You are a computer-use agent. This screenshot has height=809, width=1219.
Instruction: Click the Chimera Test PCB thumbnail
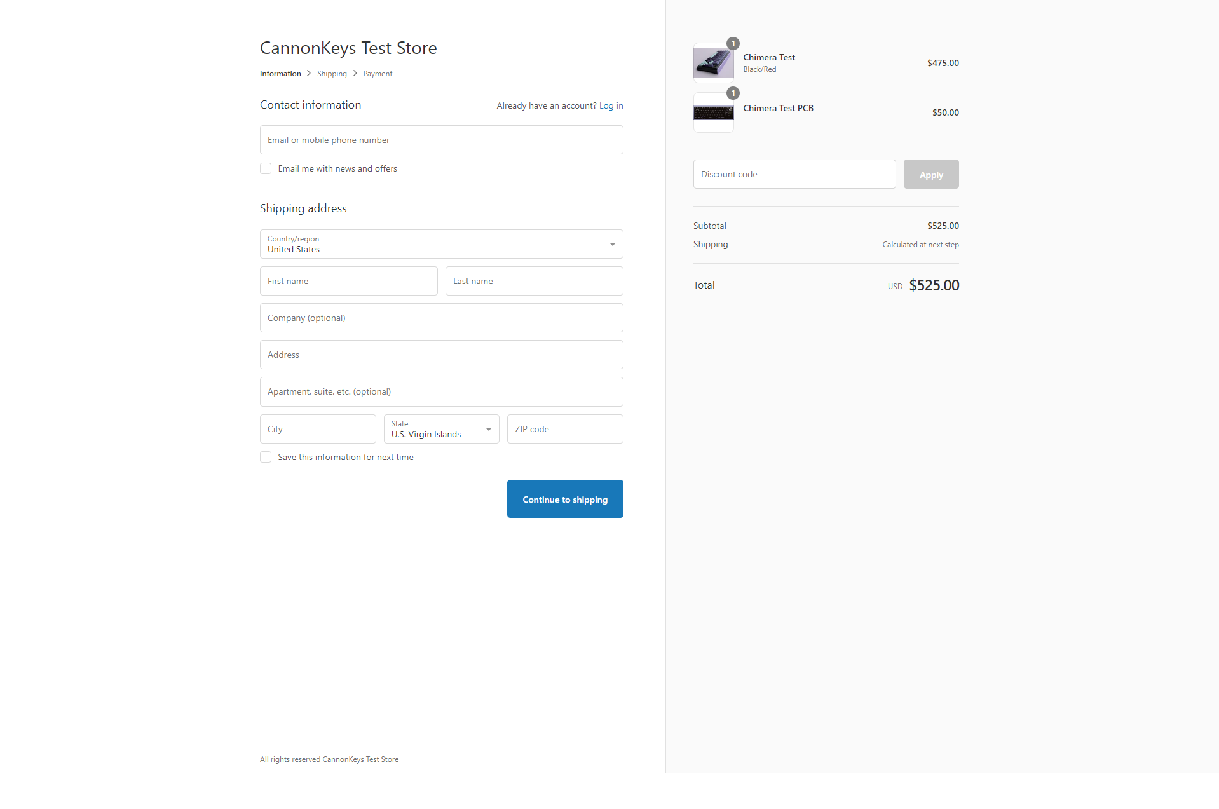click(713, 113)
